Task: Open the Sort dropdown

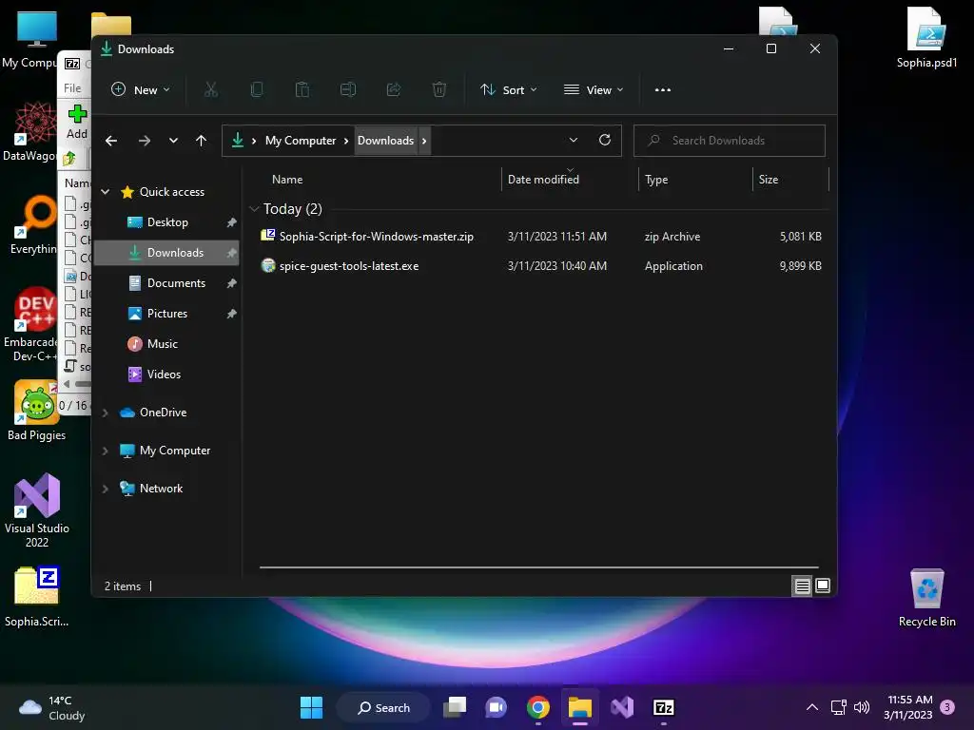Action: click(509, 90)
